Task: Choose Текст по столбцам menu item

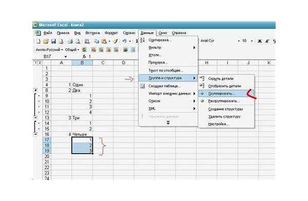Action: pyautogui.click(x=168, y=70)
